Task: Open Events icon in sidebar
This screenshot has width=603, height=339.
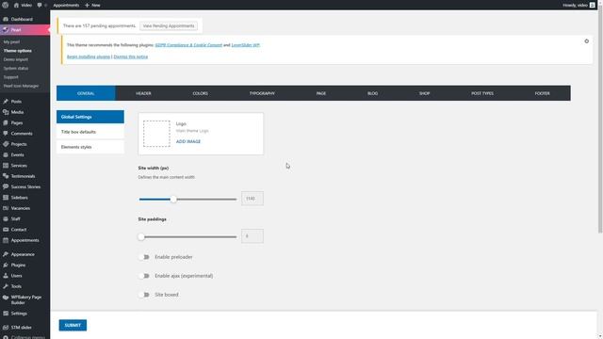Action: [x=6, y=154]
